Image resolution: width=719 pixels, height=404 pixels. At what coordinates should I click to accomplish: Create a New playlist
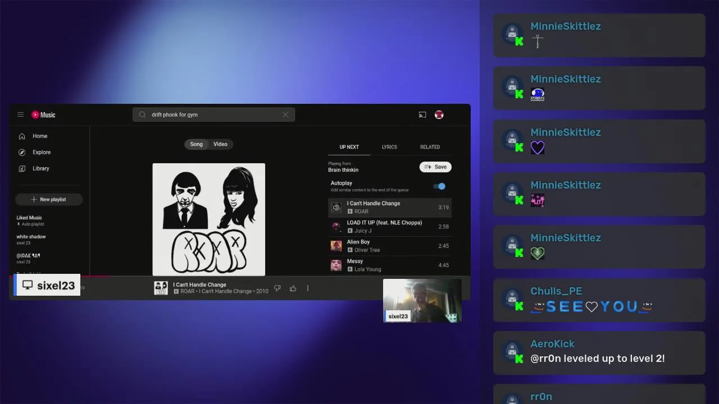pyautogui.click(x=49, y=199)
